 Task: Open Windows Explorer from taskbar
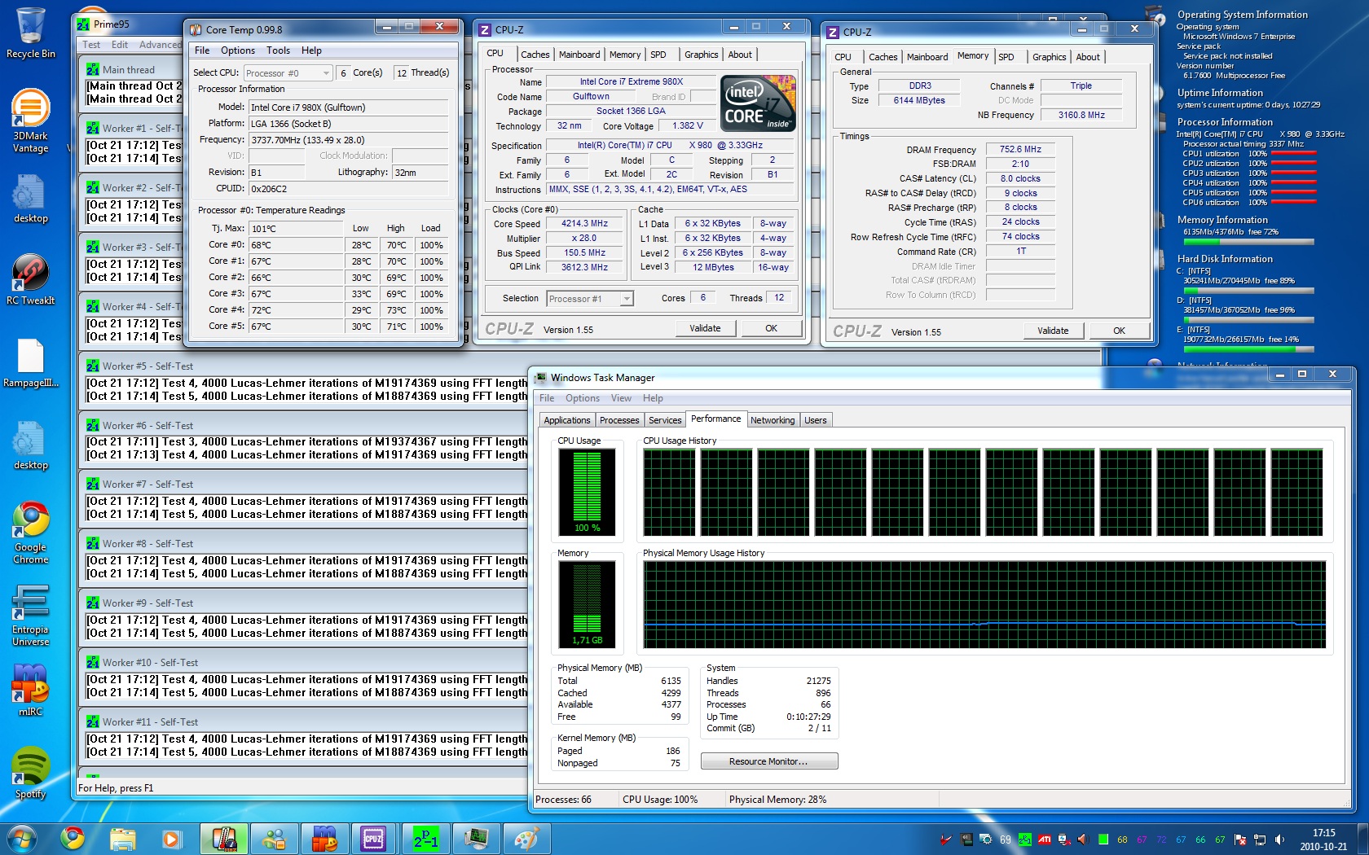123,838
